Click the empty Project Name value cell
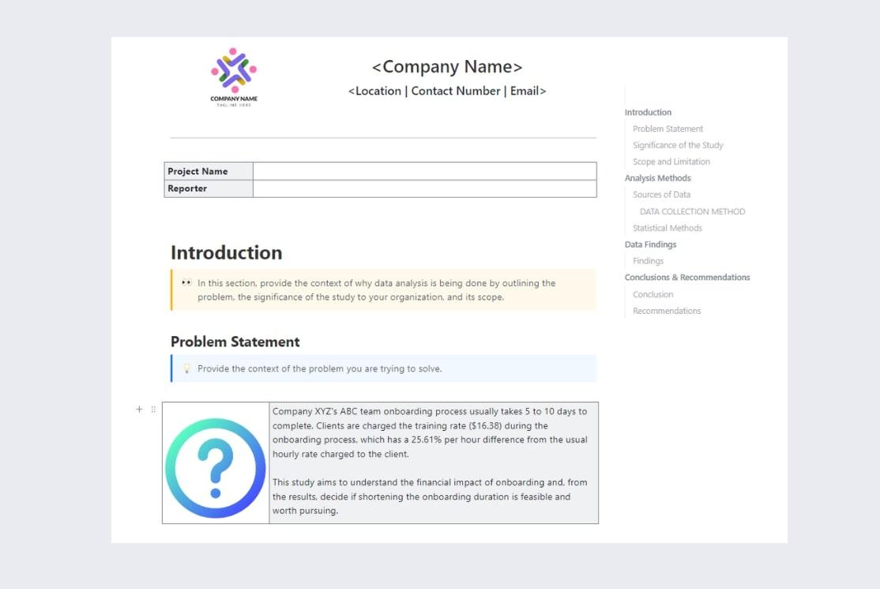This screenshot has width=880, height=589. click(424, 172)
